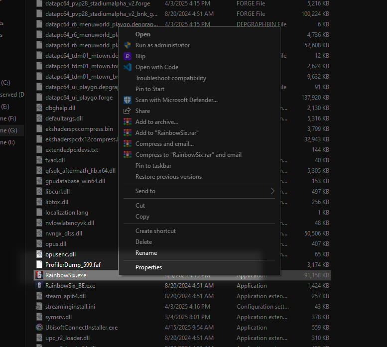
Task: Select the gpudatabase_win64.dll file name
Action: click(75, 181)
